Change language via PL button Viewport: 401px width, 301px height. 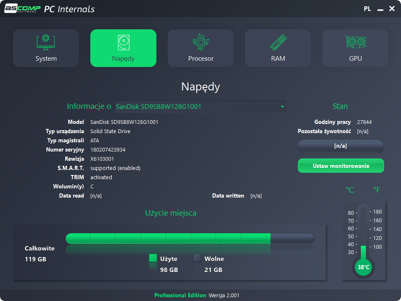click(367, 9)
